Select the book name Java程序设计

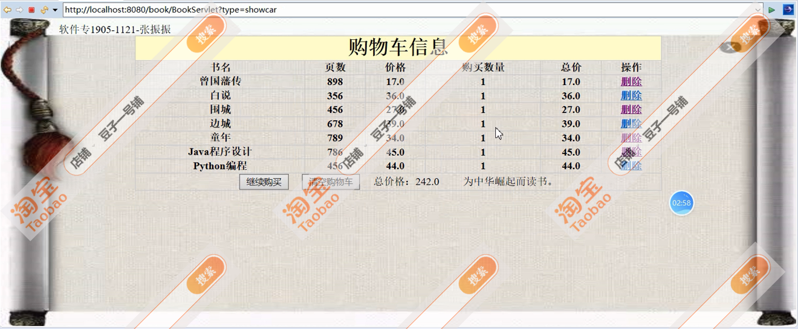coord(220,152)
